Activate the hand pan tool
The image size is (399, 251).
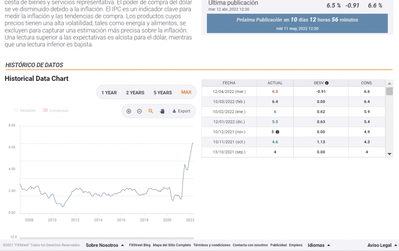162,111
